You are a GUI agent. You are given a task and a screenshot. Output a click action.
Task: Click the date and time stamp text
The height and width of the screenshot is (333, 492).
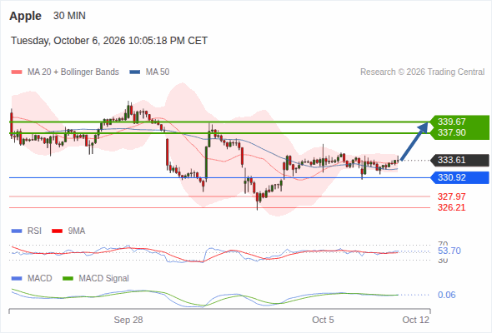(x=109, y=41)
